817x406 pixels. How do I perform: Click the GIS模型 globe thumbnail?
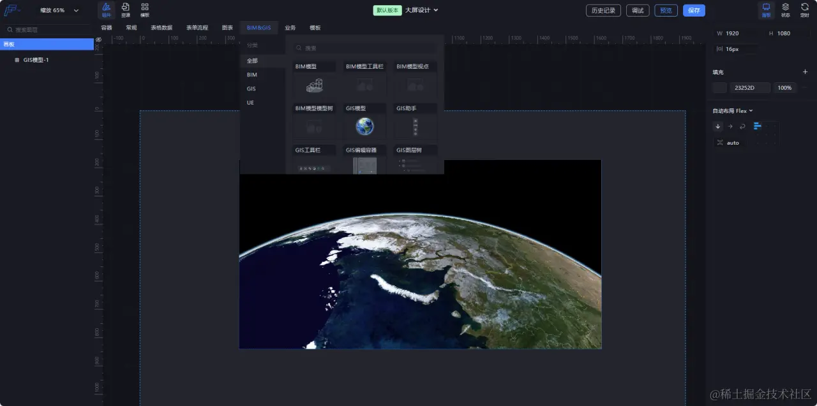click(x=365, y=126)
